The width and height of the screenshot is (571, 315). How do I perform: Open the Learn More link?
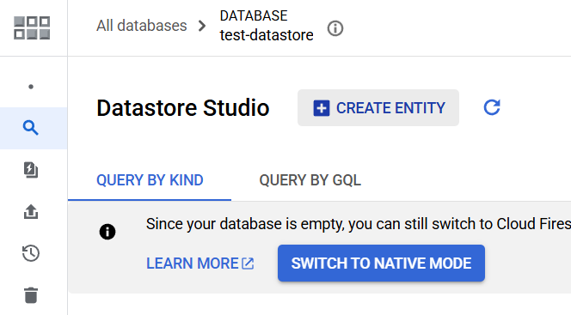pos(200,264)
